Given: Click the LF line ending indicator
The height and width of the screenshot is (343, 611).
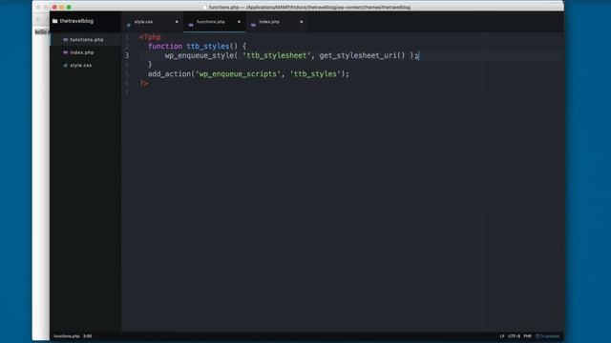Looking at the screenshot, I should 502,336.
